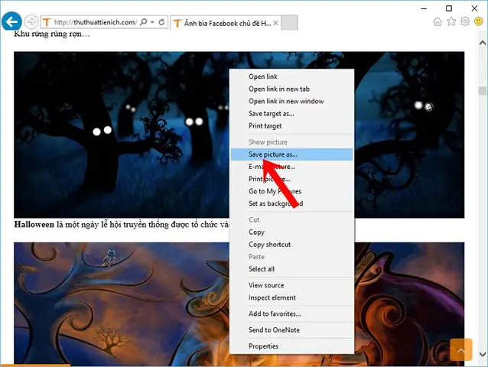This screenshot has height=367, width=488.
Task: Switch to the Ảnh bìa Facebook tab
Action: [x=226, y=23]
